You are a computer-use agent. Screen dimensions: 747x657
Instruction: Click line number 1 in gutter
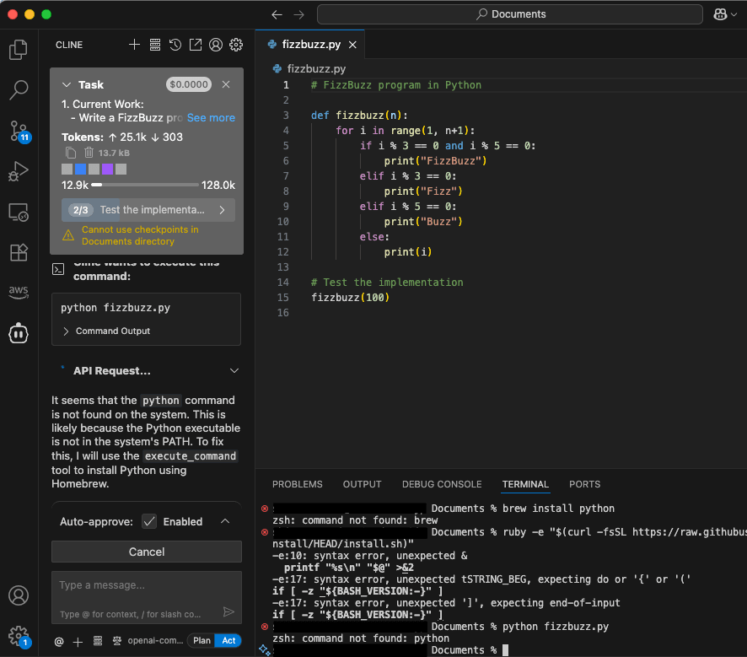pos(286,85)
